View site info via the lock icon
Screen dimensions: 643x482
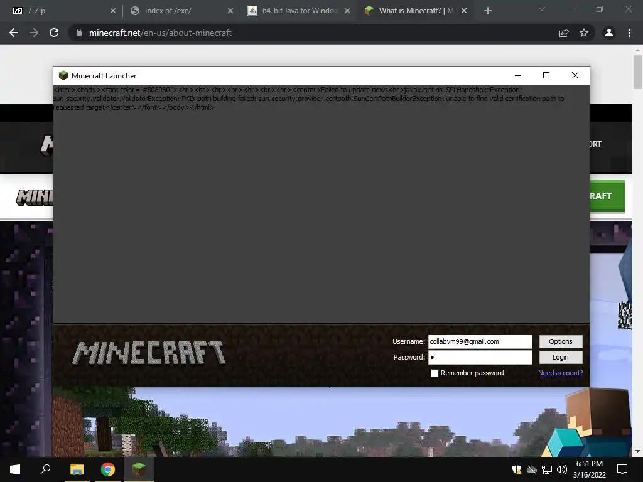79,33
